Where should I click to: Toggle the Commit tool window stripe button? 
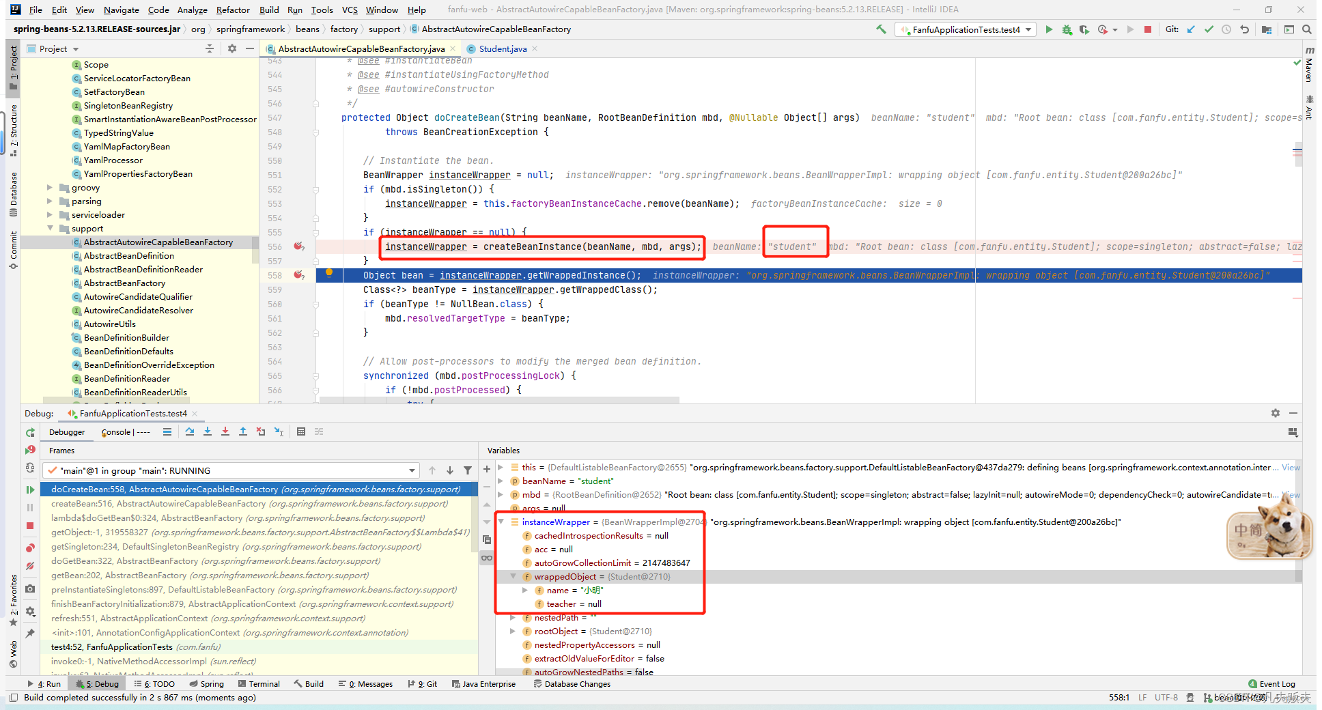[x=13, y=250]
